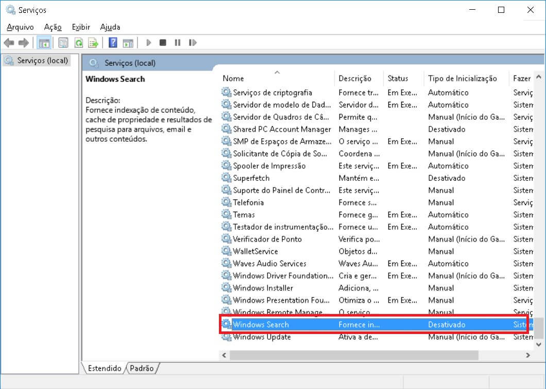Click the Restart Service icon
This screenshot has height=389, width=546.
pos(193,43)
